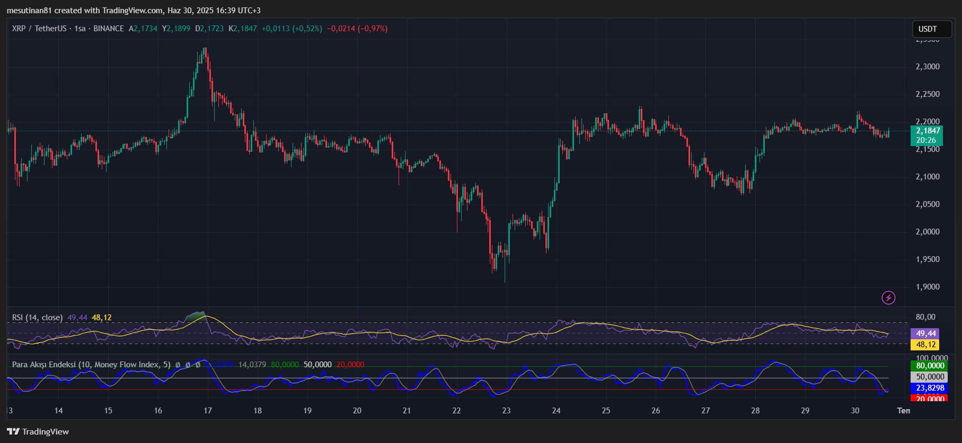Image resolution: width=962 pixels, height=443 pixels.
Task: Click the date label 21 on time axis
Action: coord(407,411)
